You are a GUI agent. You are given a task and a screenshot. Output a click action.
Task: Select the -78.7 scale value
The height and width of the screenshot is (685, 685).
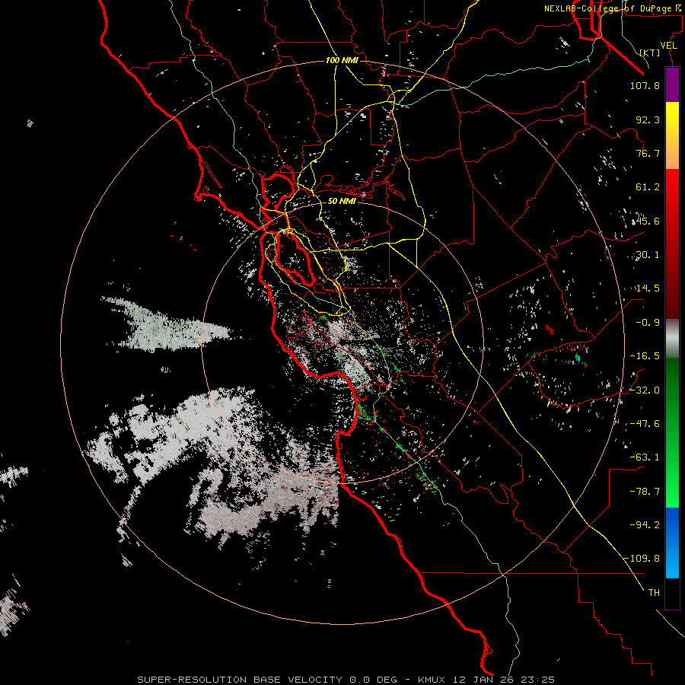(x=645, y=492)
